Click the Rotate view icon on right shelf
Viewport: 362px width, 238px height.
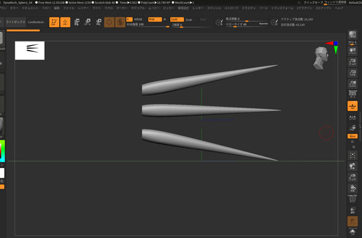[352, 188]
